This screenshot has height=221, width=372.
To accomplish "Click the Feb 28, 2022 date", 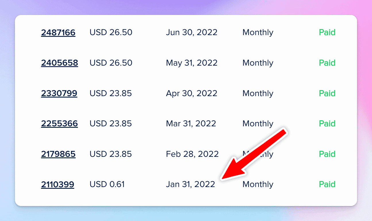I will 192,154.
